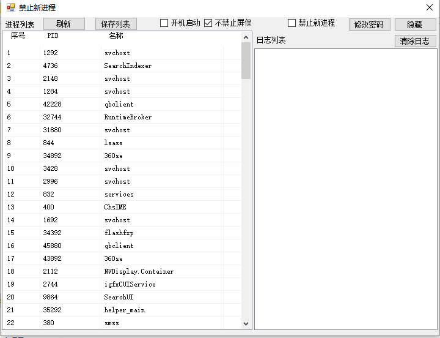Click the app icon in title bar

pyautogui.click(x=10, y=7)
